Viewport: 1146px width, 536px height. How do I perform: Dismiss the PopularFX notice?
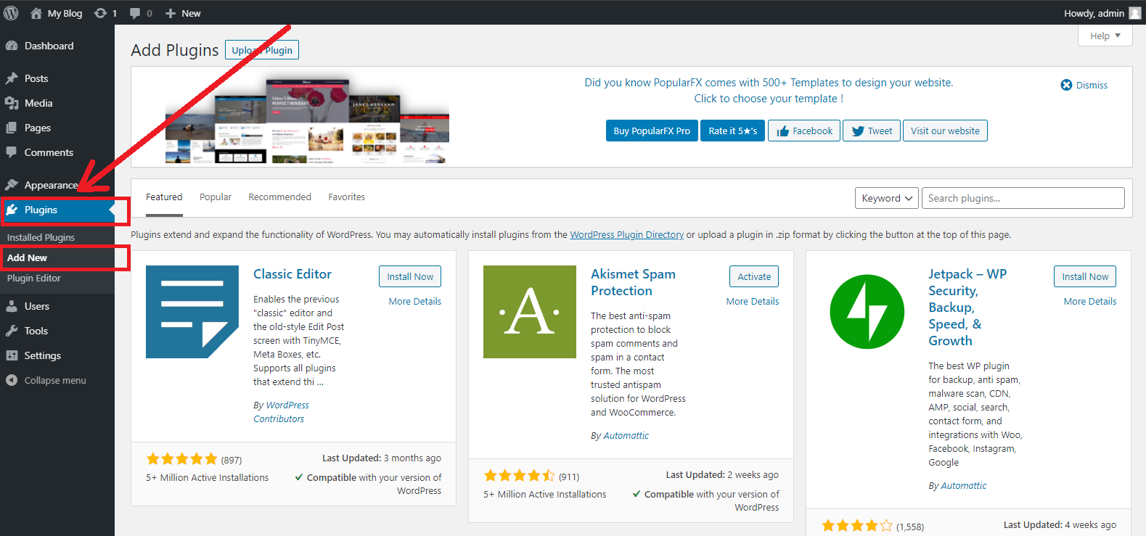[1084, 85]
